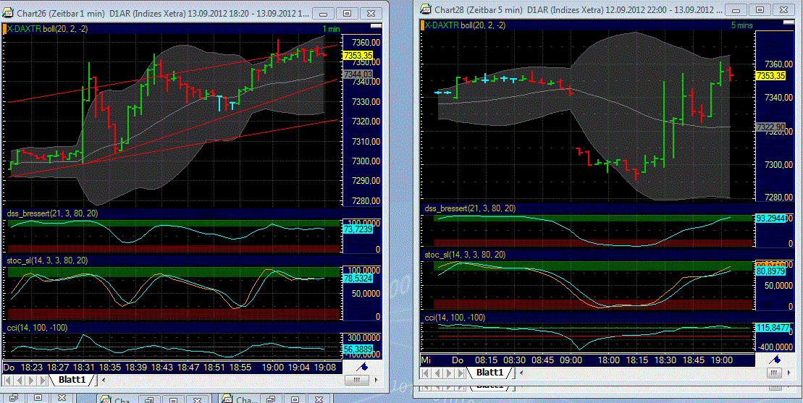Click the 18:31 time label in Chart26

[x=84, y=368]
